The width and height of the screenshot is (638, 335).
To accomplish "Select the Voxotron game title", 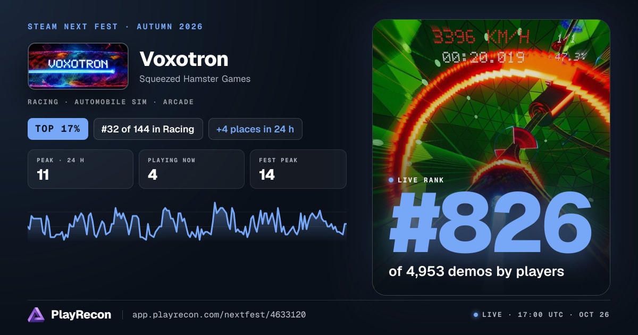I will coord(184,59).
